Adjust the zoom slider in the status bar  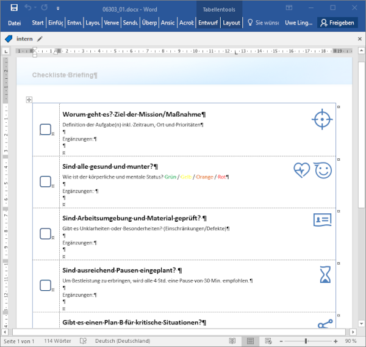point(306,341)
